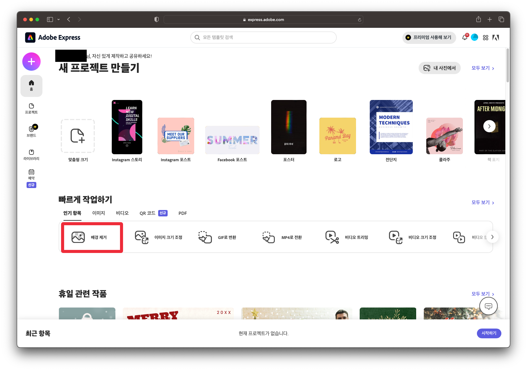Click the purple plus create button
This screenshot has height=370, width=527.
click(x=31, y=62)
